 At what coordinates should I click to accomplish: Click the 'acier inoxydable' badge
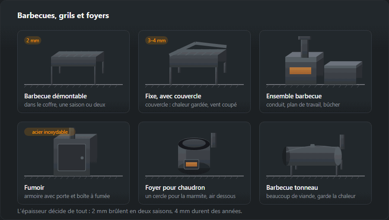[x=50, y=132]
